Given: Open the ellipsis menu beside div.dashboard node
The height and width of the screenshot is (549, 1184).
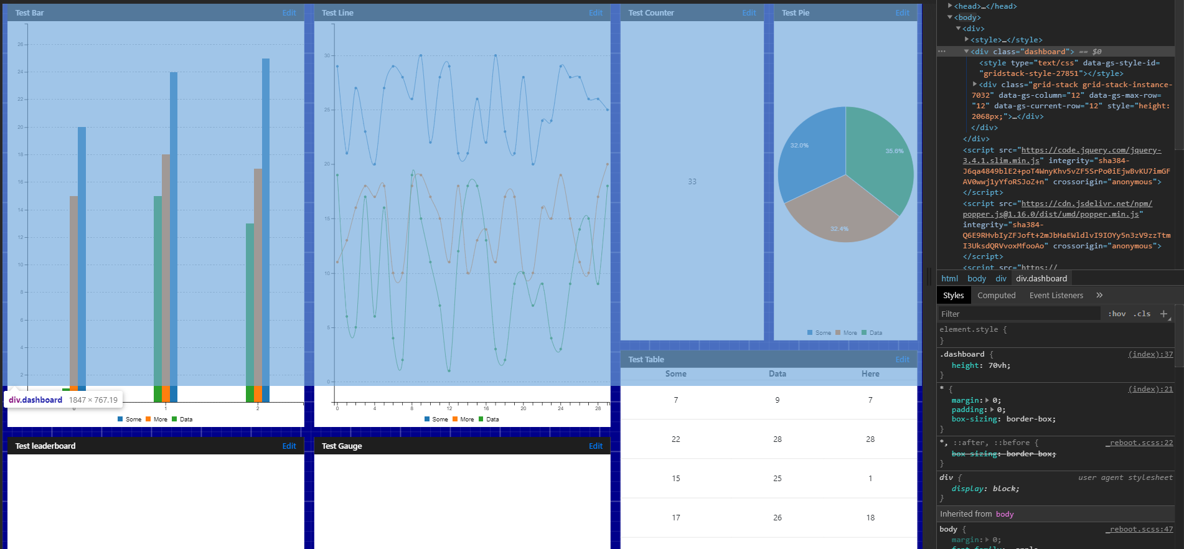Looking at the screenshot, I should tap(942, 51).
